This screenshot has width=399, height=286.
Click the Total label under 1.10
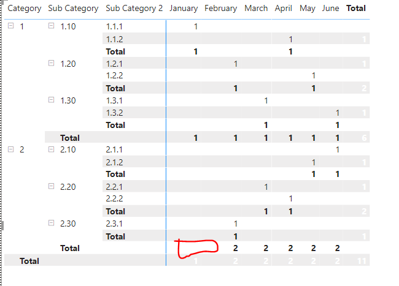pos(115,51)
